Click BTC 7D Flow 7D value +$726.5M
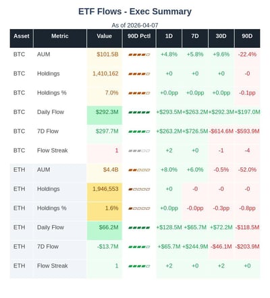This screenshot has height=298, width=270. click(x=195, y=131)
